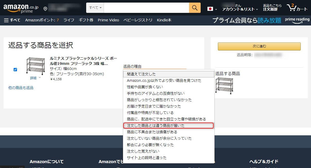This screenshot has width=311, height=168.
Task: Open the cart icon
Action: pyautogui.click(x=297, y=8)
